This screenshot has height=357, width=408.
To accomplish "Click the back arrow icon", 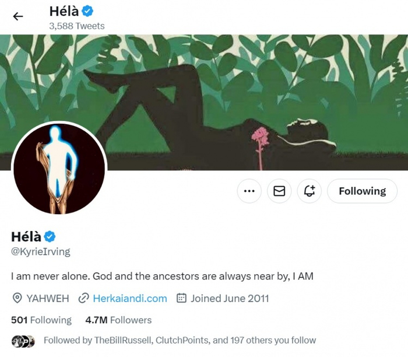I will click(x=18, y=16).
